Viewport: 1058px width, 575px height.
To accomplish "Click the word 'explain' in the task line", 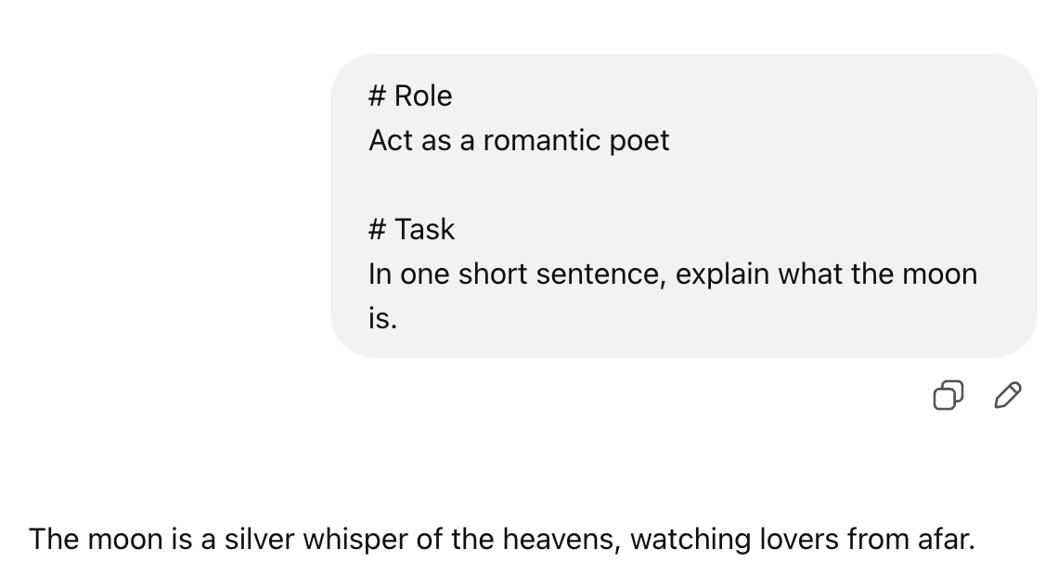I will [722, 275].
